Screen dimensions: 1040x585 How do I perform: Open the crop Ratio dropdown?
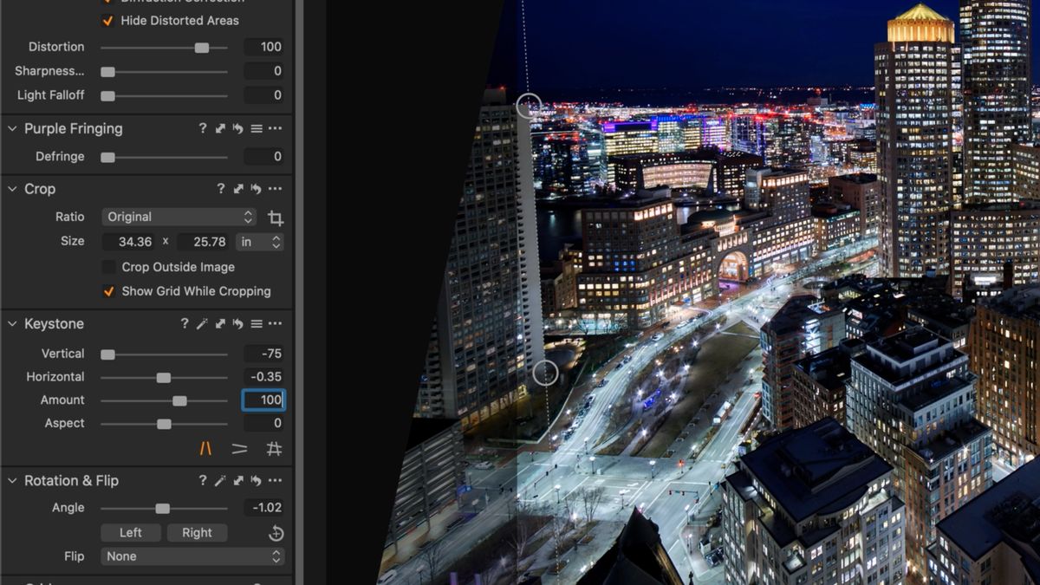179,217
